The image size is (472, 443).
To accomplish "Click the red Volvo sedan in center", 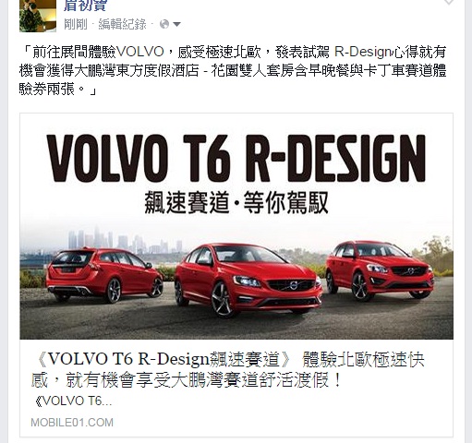I will (x=248, y=280).
